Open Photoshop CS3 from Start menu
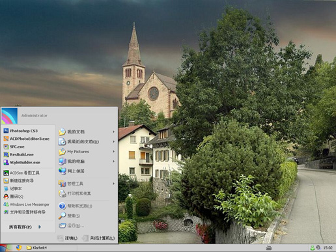The width and height of the screenshot is (336, 252). coord(21,131)
